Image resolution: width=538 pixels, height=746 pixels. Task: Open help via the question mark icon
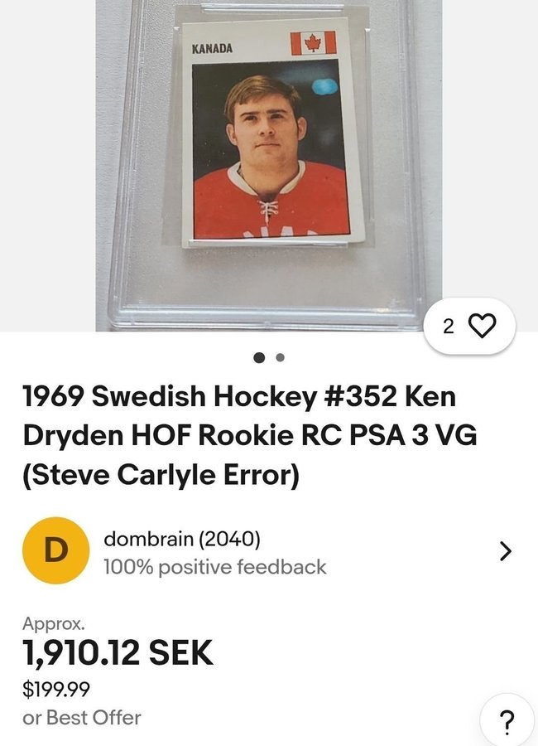click(508, 722)
